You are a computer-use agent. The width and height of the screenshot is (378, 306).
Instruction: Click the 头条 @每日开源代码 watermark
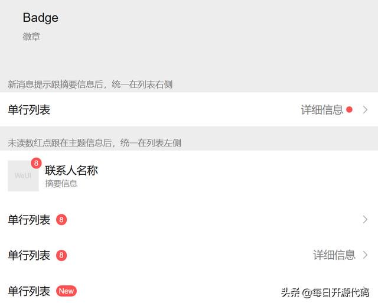[325, 292]
